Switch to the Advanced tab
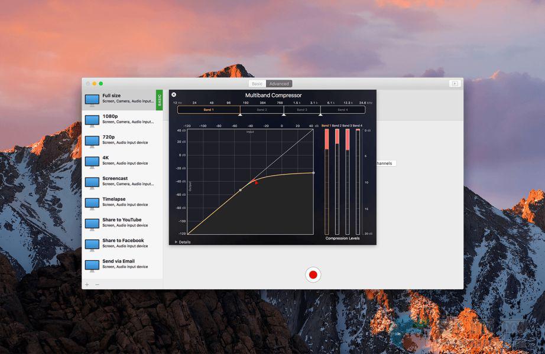This screenshot has width=545, height=354. (279, 84)
